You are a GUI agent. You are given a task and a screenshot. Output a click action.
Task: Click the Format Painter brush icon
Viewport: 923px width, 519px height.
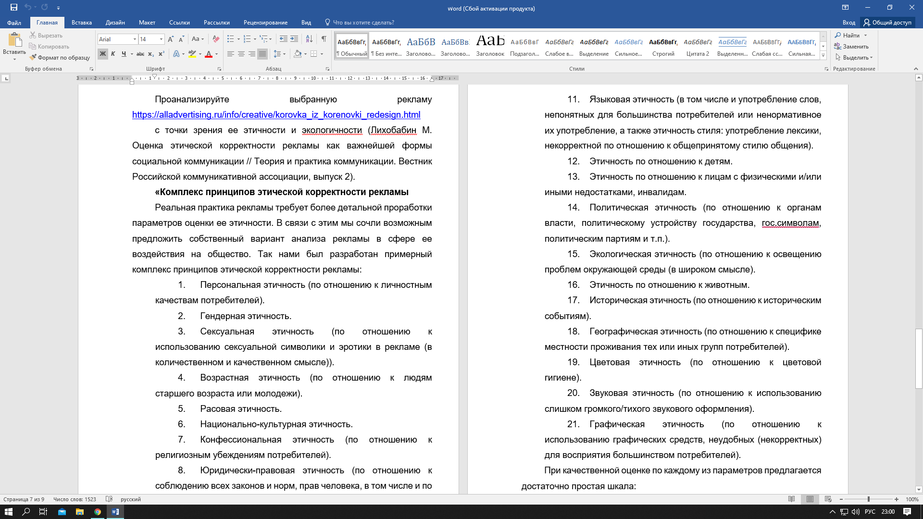(x=33, y=57)
